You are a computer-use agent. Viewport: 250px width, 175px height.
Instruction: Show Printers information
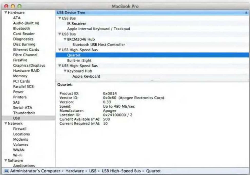coord(20,97)
